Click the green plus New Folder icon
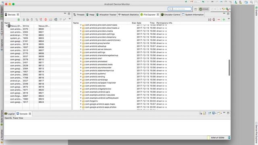 [x=224, y=20]
